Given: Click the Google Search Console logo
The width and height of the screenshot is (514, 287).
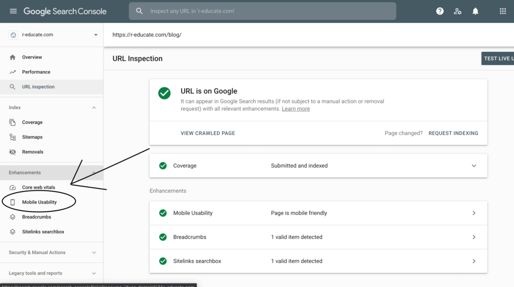Looking at the screenshot, I should pyautogui.click(x=65, y=11).
